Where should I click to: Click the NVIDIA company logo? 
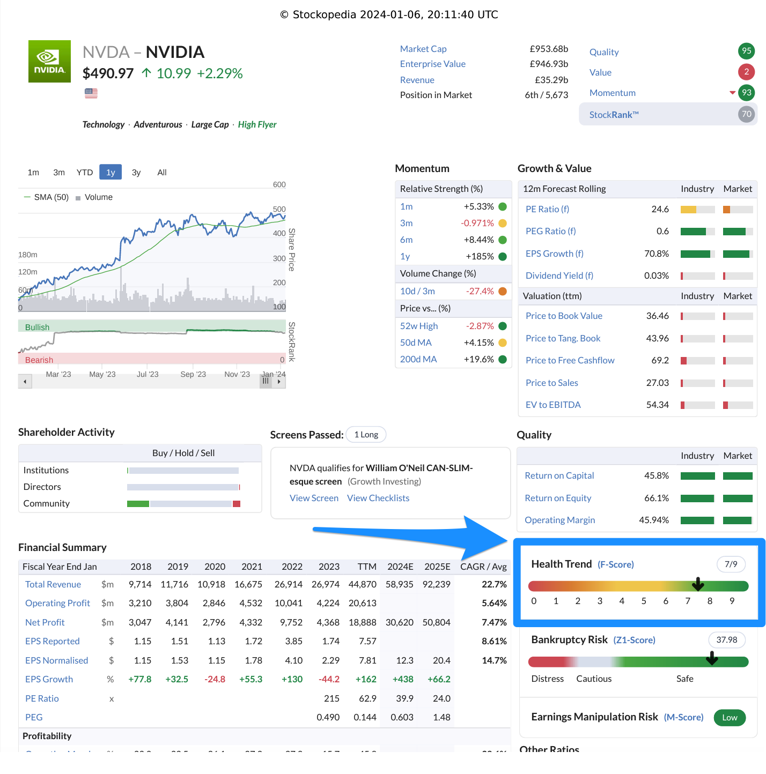49,61
